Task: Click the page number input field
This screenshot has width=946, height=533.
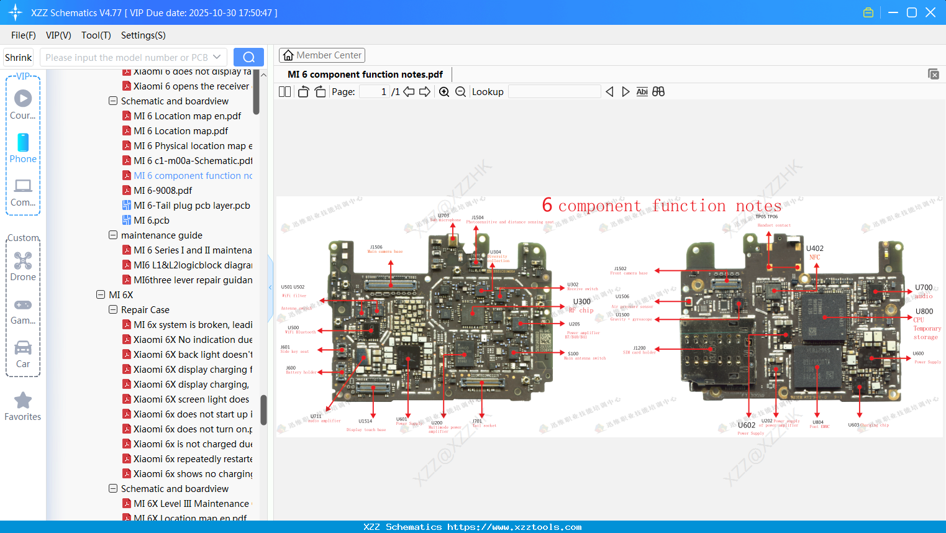Action: pos(375,92)
